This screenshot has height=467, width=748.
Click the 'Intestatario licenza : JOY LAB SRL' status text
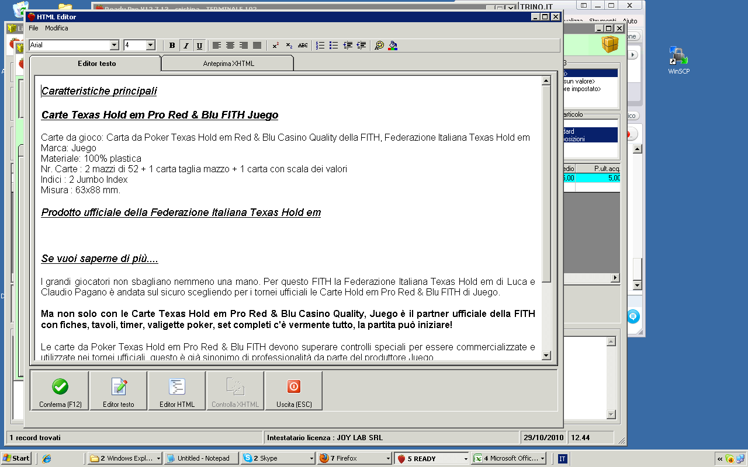pos(325,438)
